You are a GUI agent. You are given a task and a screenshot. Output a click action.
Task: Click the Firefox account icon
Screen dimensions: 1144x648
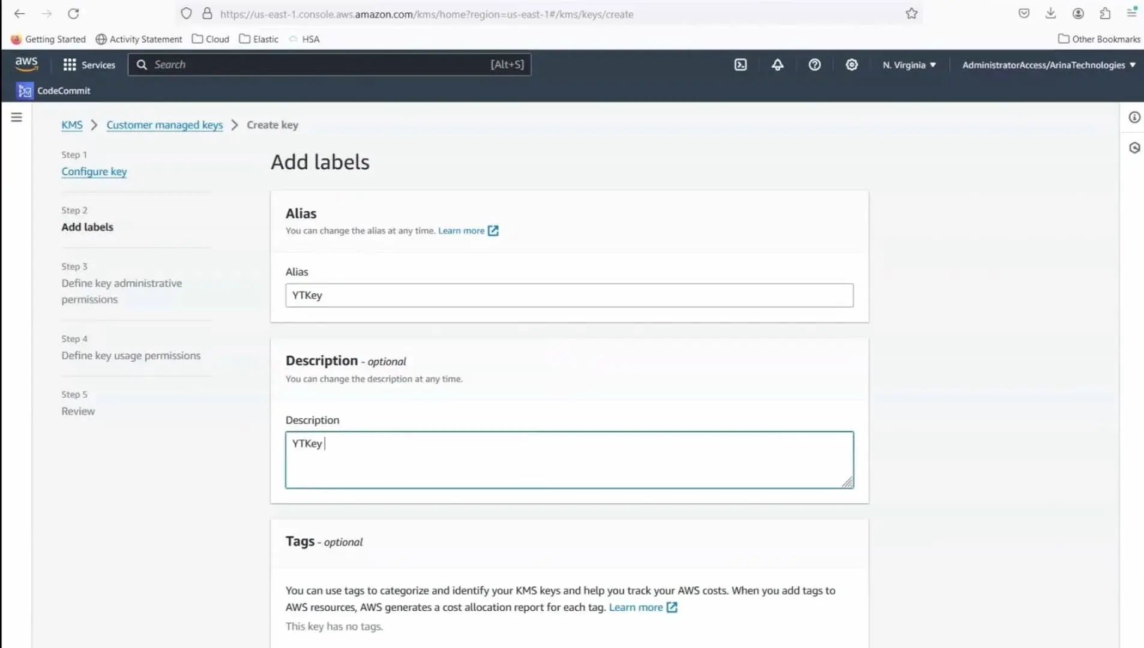tap(1077, 13)
